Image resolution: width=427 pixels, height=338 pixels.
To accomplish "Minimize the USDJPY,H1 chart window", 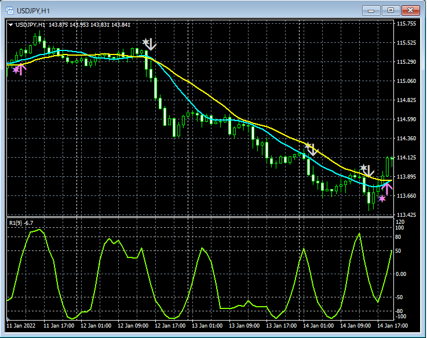I will [x=371, y=10].
